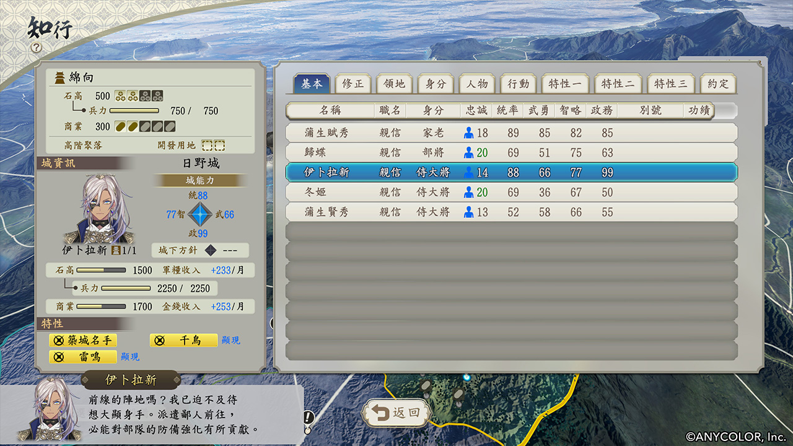
Task: Sort by 武勇 column header
Action: point(540,110)
